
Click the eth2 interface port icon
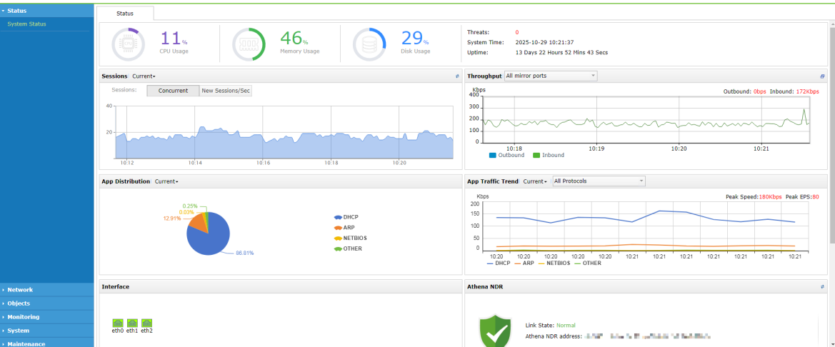click(147, 323)
